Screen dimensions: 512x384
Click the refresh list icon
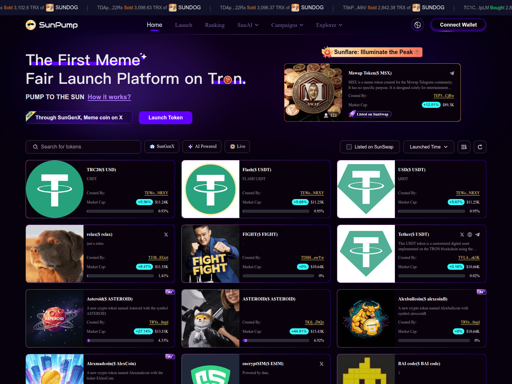[x=480, y=147]
